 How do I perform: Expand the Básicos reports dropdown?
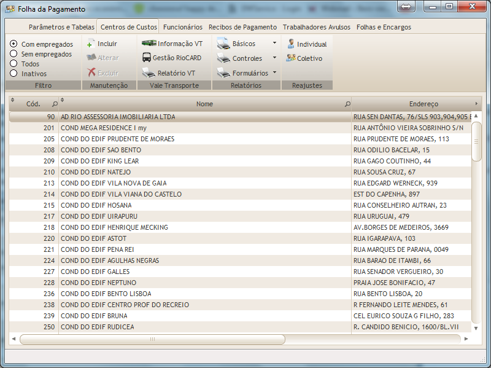[274, 44]
